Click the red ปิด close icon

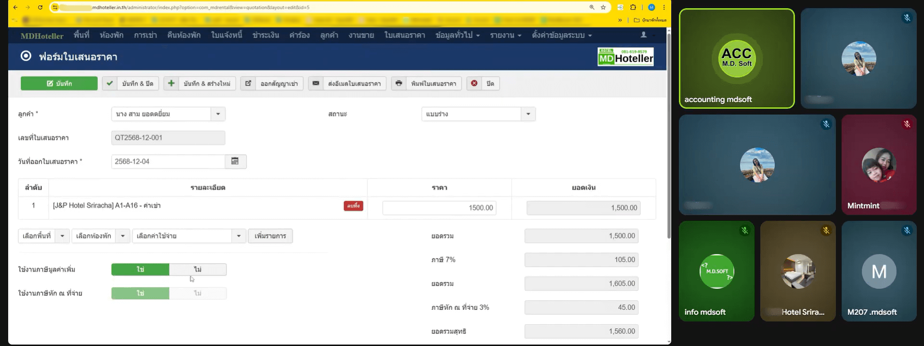[474, 83]
